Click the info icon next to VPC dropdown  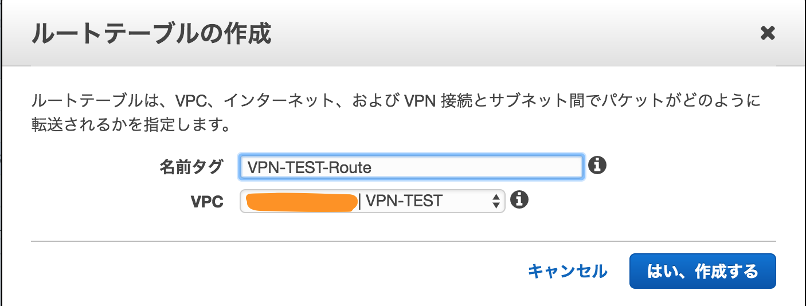click(519, 200)
